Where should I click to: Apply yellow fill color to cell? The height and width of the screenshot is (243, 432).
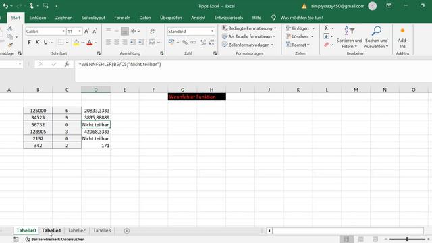click(x=76, y=43)
